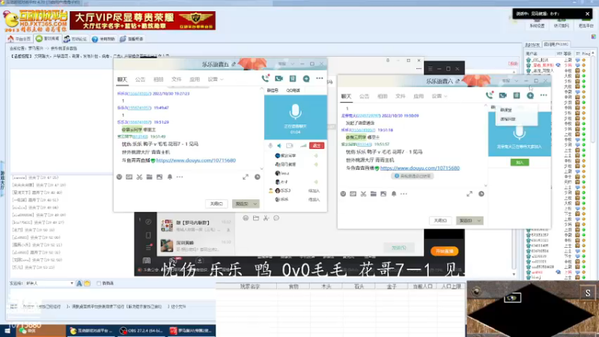Mute the speaker in the voice chat panel
Viewport: 599px width, 337px height.
click(279, 145)
